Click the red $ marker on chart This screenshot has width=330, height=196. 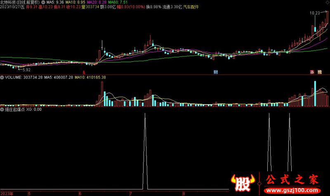[84, 73]
